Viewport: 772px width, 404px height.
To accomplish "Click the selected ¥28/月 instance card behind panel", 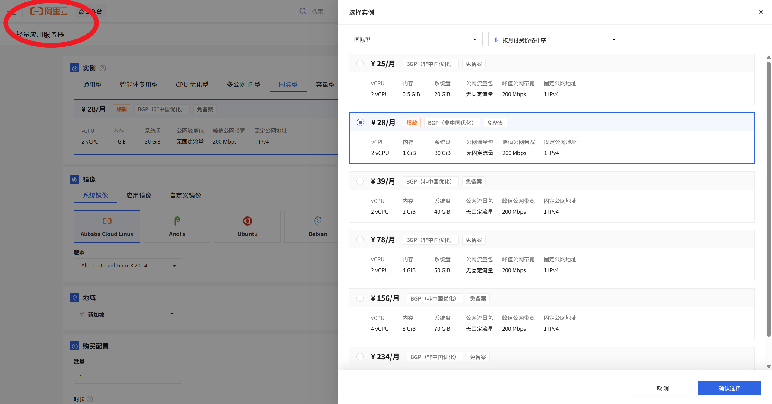I will pos(206,127).
